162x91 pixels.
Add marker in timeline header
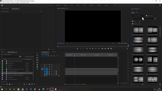[x=51, y=56]
